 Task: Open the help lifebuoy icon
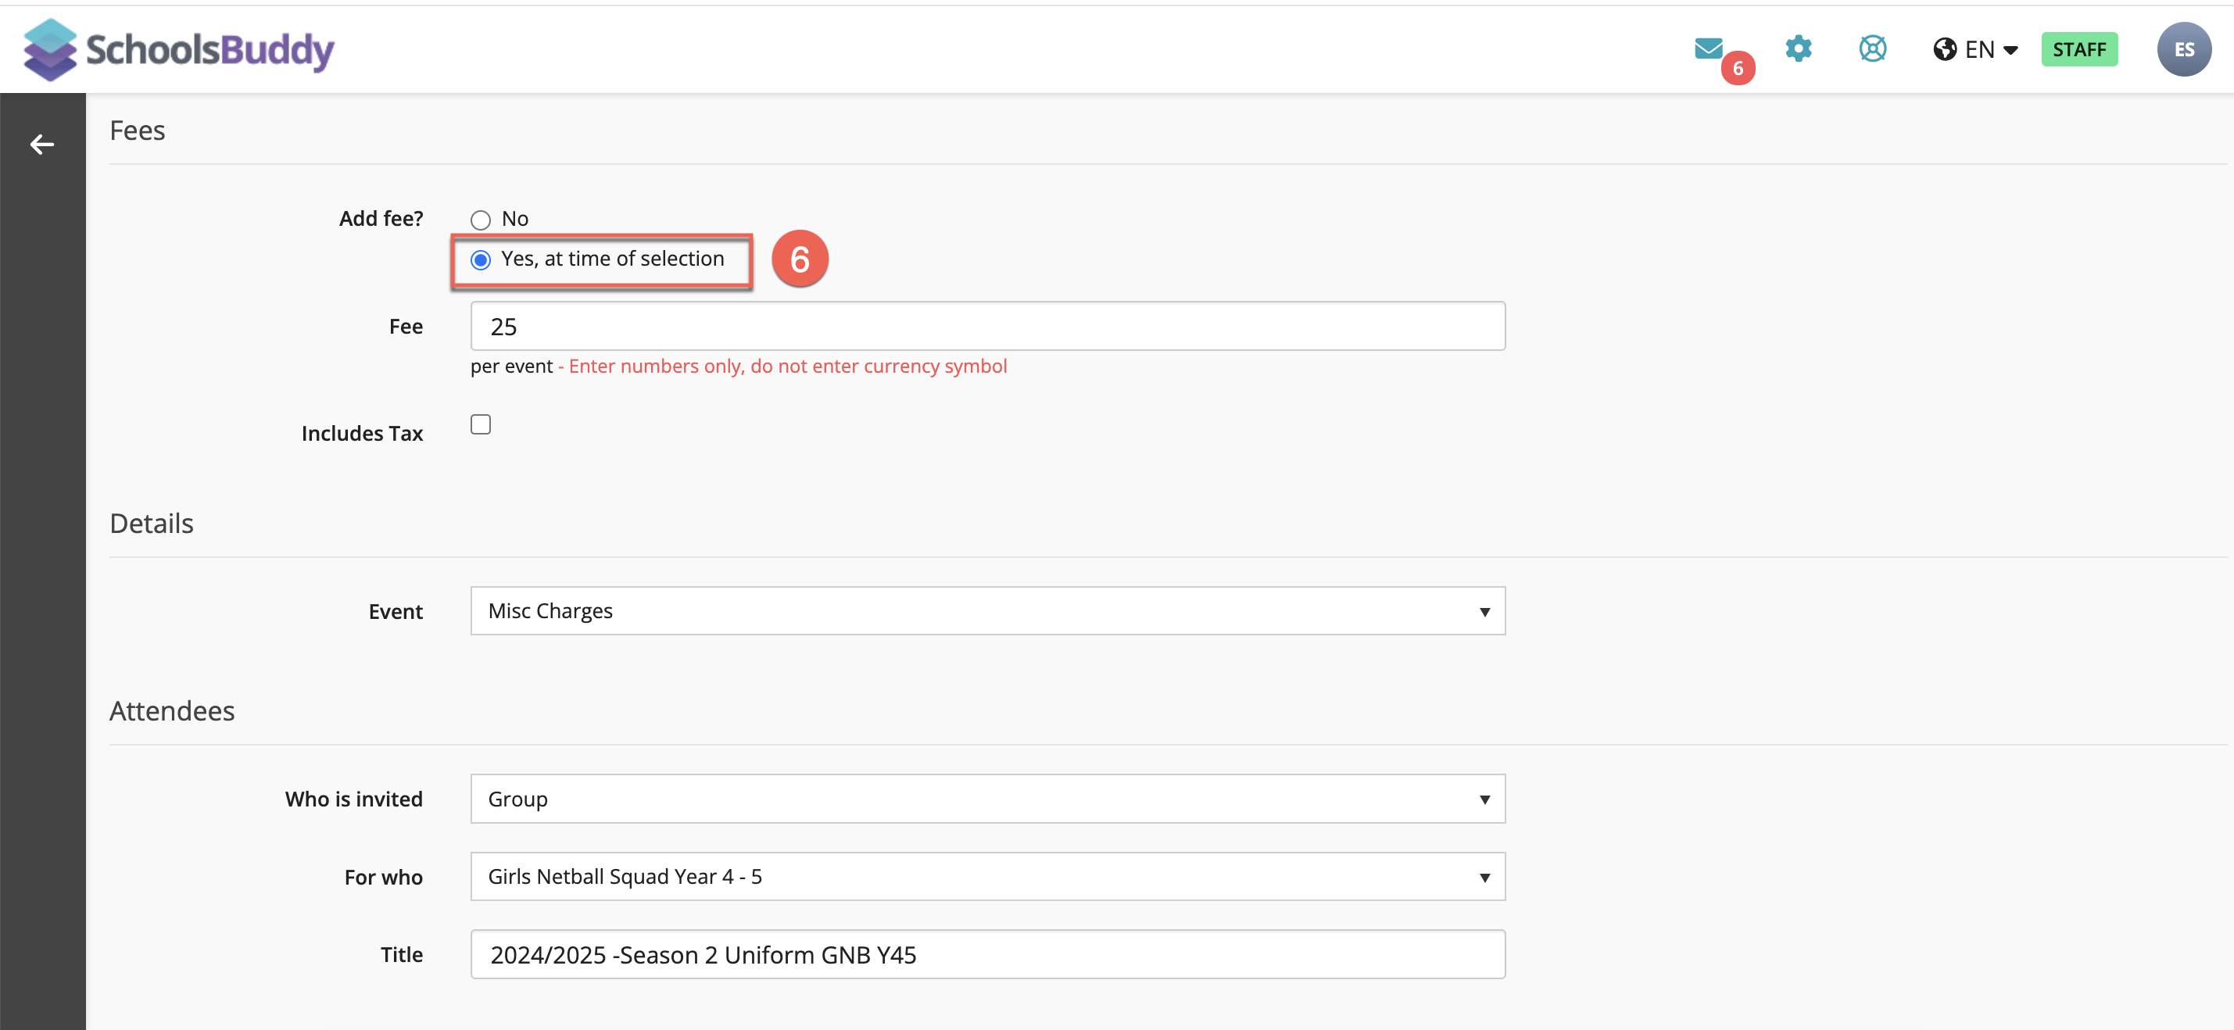click(1872, 48)
